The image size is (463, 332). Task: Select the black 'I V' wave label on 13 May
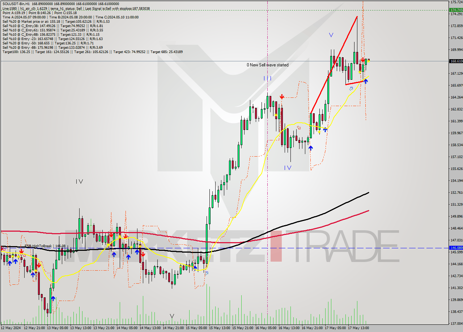click(x=80, y=182)
